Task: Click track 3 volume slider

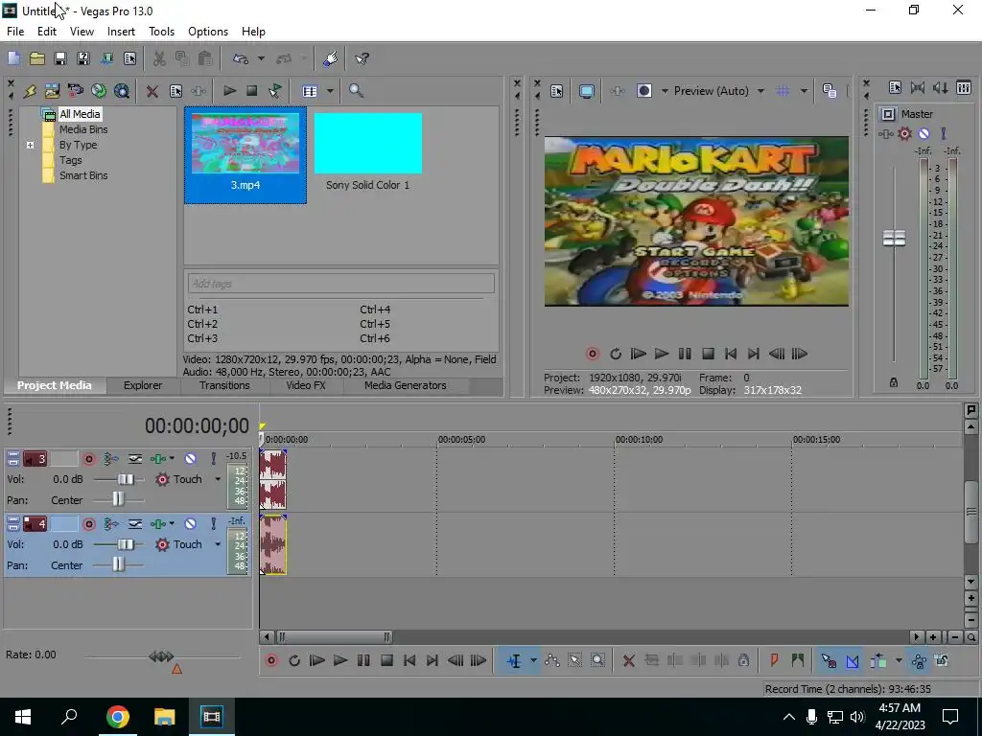Action: (x=126, y=479)
